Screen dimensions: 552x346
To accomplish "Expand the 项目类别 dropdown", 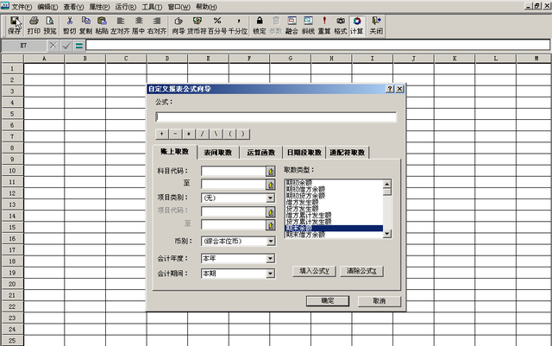I will 270,198.
